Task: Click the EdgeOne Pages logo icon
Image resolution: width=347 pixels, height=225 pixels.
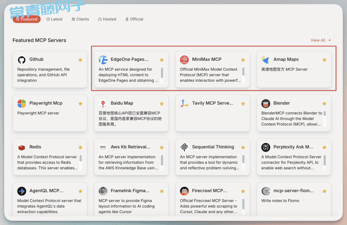Action: pyautogui.click(x=103, y=60)
